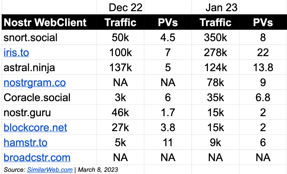Viewport: 287px width, 174px height.
Task: Select the Nostr WebClient header cell
Action: [45, 22]
